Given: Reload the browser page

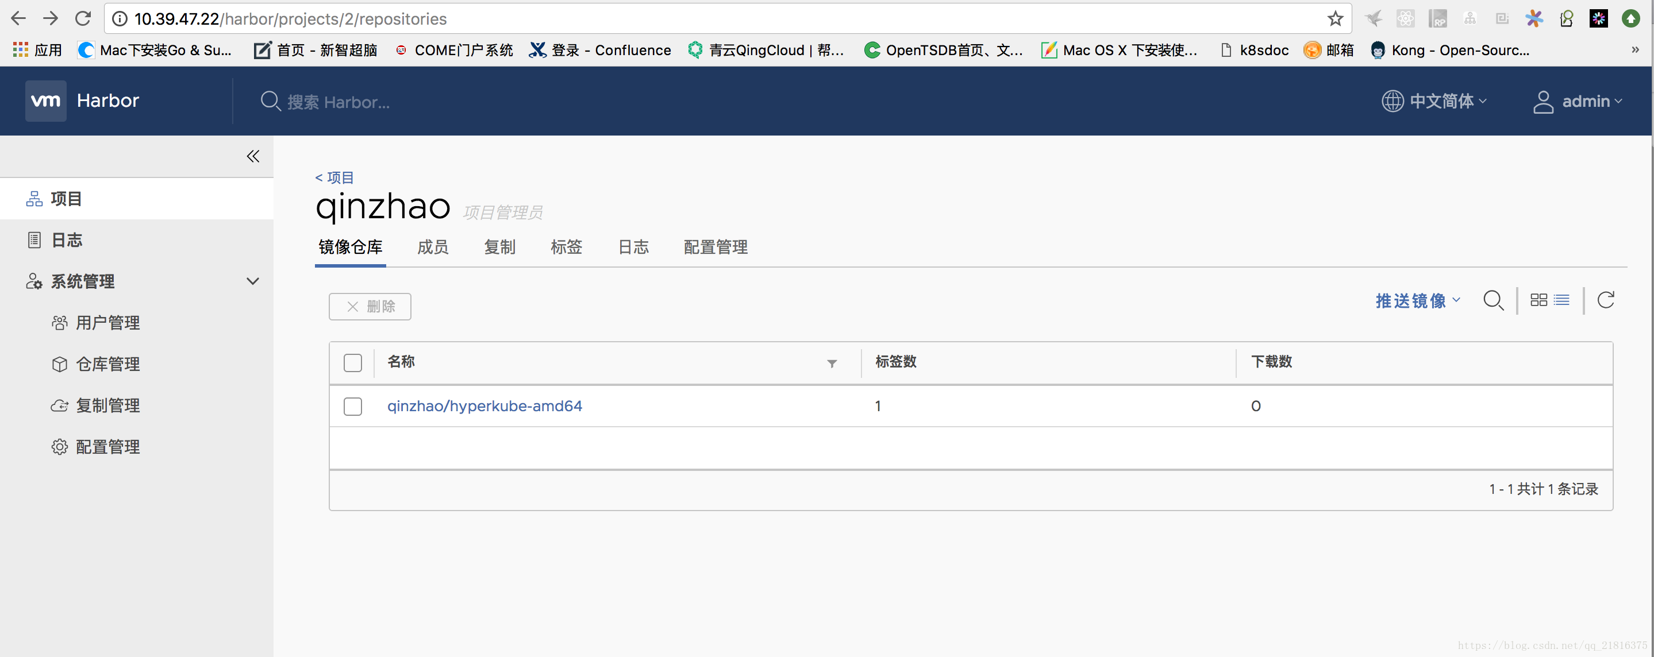Looking at the screenshot, I should point(83,18).
